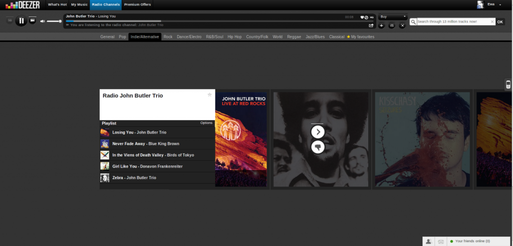Image resolution: width=513 pixels, height=246 pixels.
Task: Open the friends contacts icon
Action: (x=428, y=241)
